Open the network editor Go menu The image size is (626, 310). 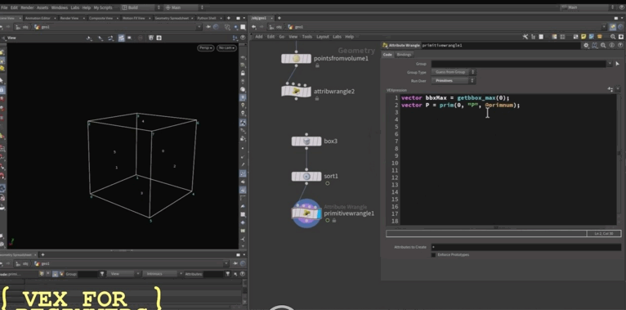click(281, 37)
